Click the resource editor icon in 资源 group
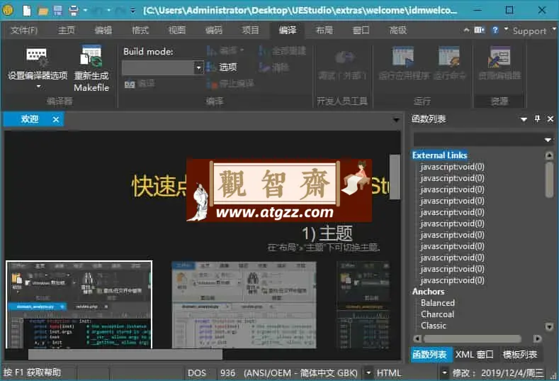Screen dimensions: 559x381 tap(499, 57)
